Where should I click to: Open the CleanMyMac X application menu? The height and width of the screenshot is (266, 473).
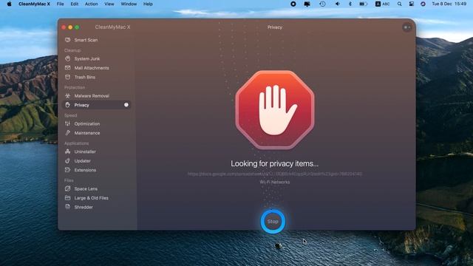click(34, 4)
